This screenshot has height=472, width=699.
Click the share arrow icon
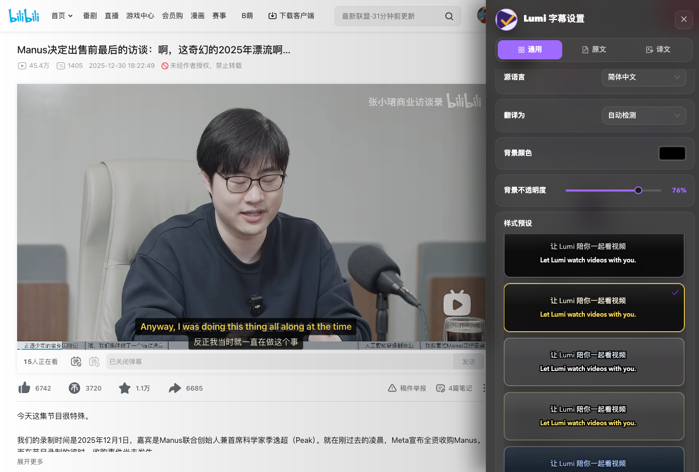[174, 388]
